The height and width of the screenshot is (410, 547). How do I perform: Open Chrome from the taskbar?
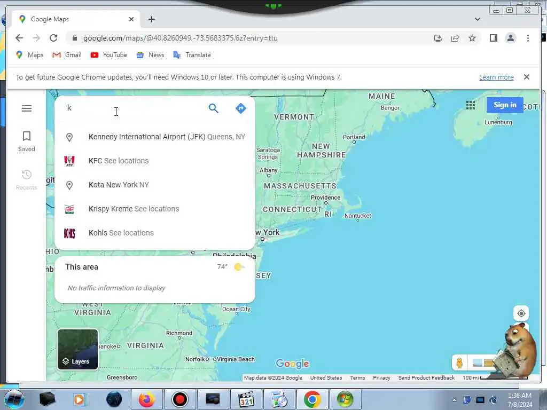(x=312, y=399)
